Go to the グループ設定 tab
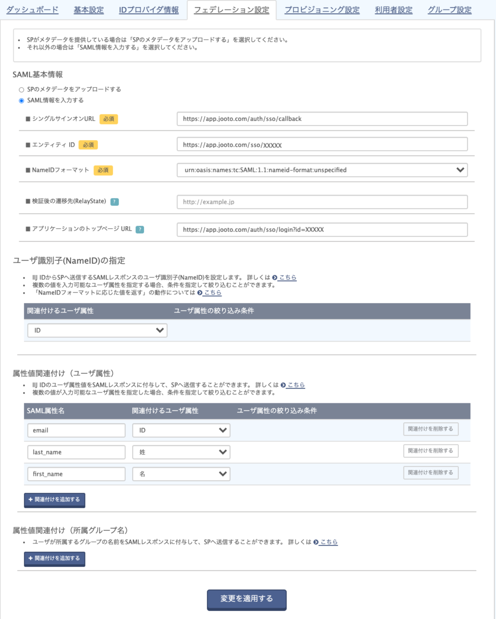This screenshot has height=619, width=496. coord(449,10)
